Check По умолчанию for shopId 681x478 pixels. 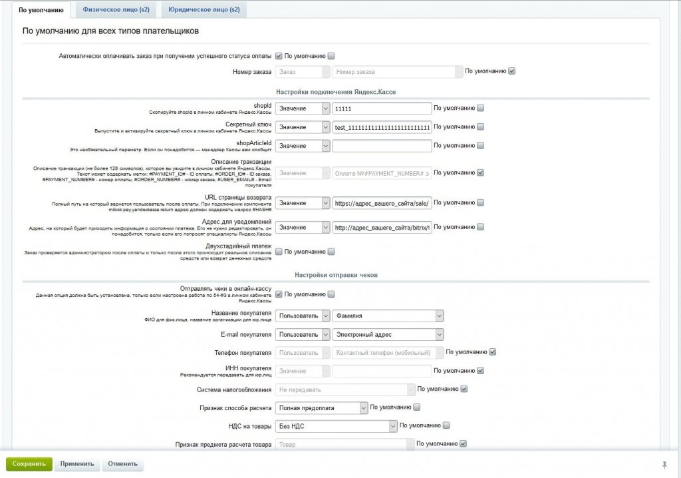pos(480,109)
